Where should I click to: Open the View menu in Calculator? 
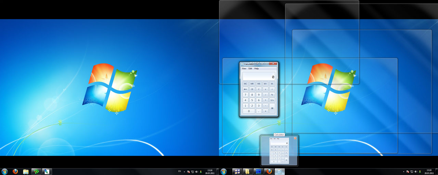(244, 68)
